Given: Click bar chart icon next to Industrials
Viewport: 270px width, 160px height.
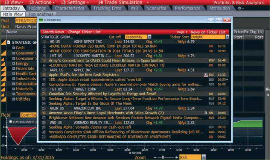Looking at the screenshot, I should (4, 79).
